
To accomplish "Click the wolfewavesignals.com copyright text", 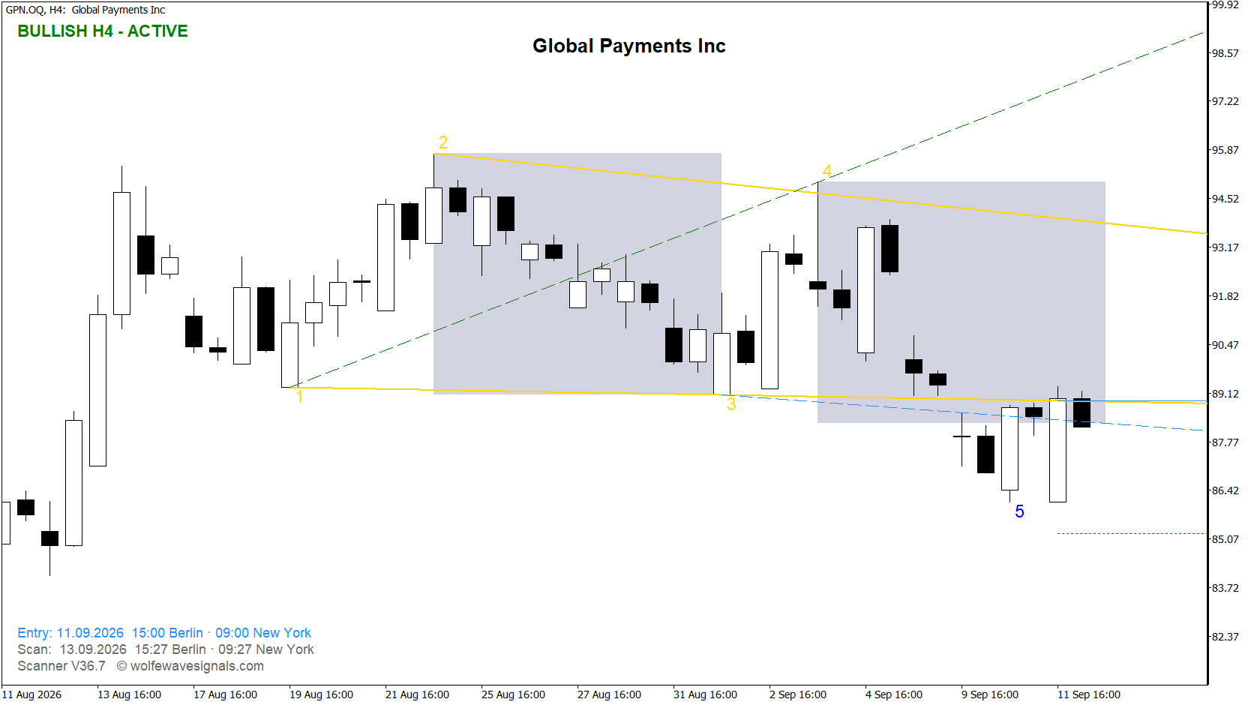I will click(x=190, y=666).
